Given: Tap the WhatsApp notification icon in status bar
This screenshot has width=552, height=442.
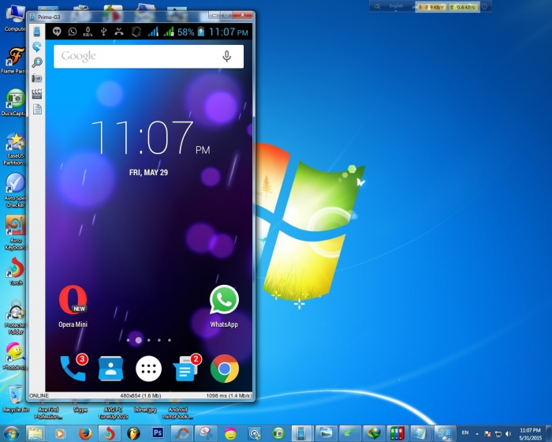Looking at the screenshot, I should coord(73,32).
